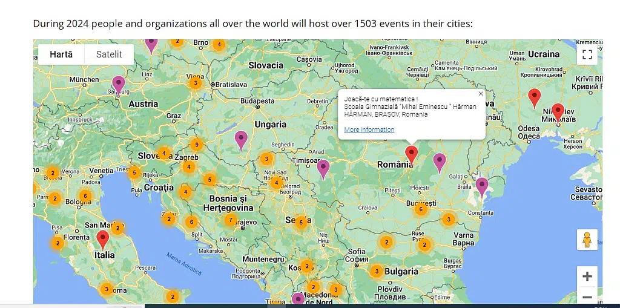
Task: Open the cluster of 2 near Florența
Action: [x=58, y=243]
